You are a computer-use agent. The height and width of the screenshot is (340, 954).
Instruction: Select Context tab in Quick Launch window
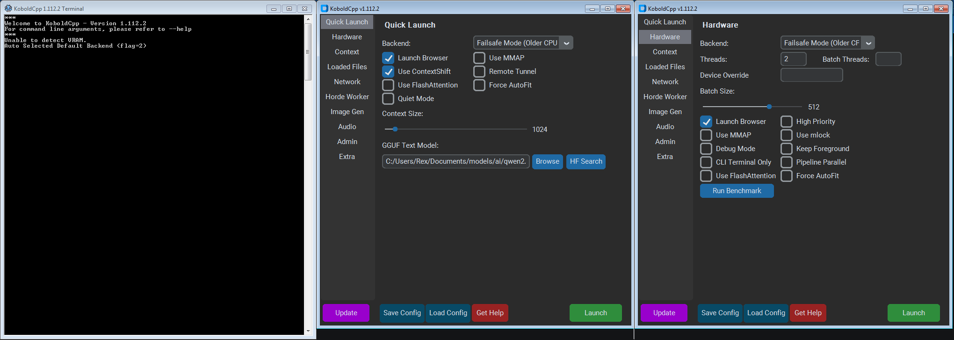pos(347,52)
